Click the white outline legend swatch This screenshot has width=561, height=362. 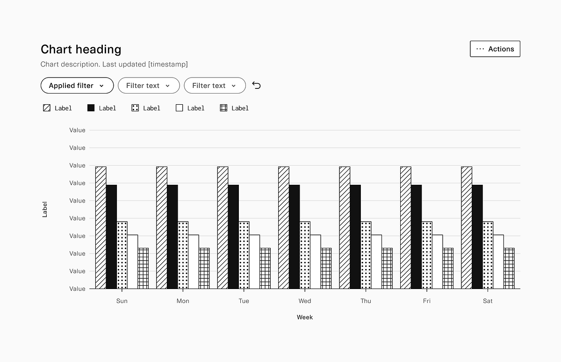(179, 108)
